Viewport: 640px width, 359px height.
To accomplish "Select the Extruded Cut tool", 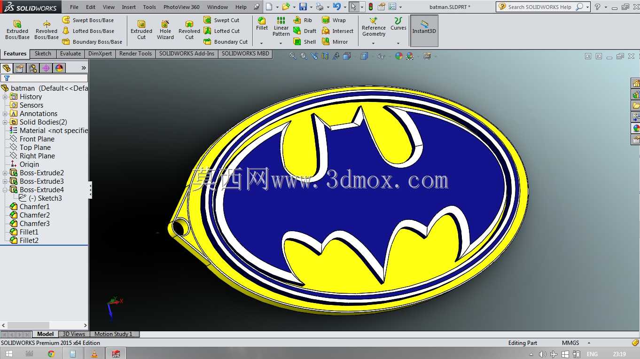I will pyautogui.click(x=141, y=30).
